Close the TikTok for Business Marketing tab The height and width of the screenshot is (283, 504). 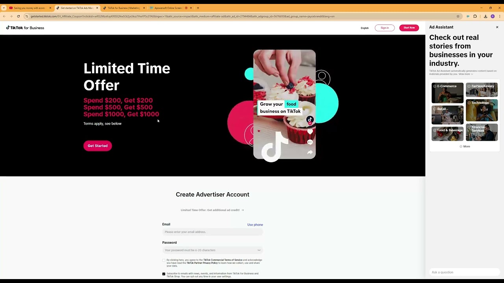[144, 8]
